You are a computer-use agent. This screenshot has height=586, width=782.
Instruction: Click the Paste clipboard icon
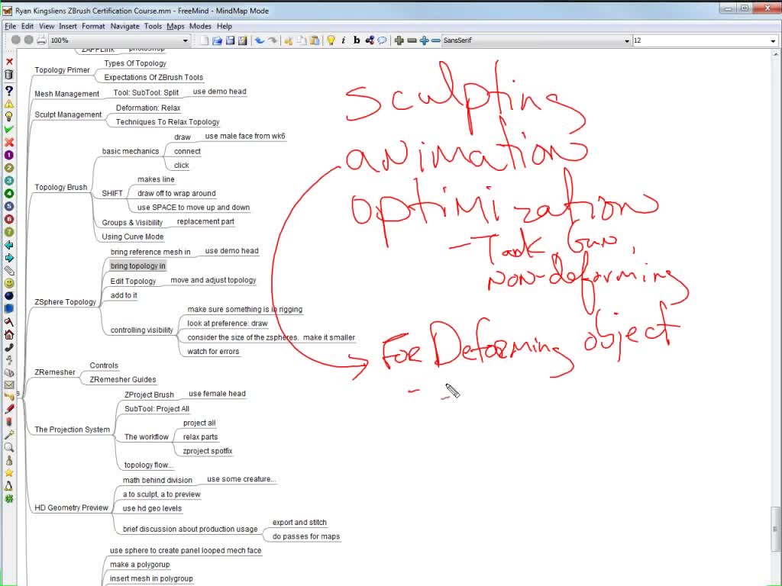click(x=314, y=40)
